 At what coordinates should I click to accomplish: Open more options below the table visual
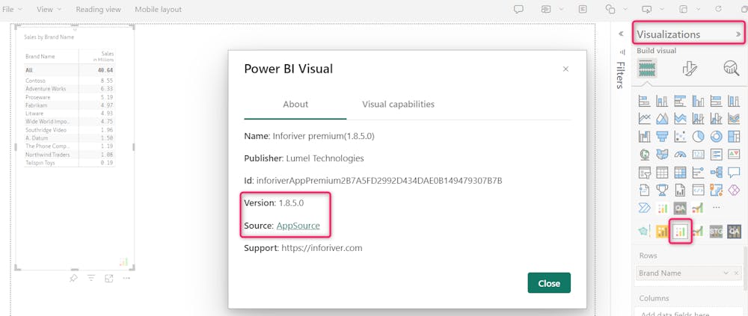tap(126, 279)
